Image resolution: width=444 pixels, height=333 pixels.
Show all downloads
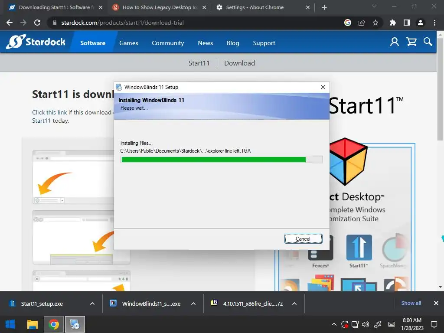coord(411,303)
